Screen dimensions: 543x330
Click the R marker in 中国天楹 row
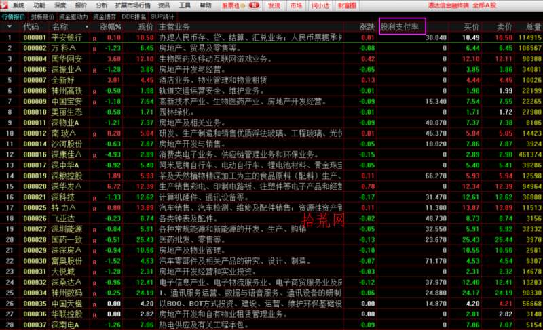point(94,305)
